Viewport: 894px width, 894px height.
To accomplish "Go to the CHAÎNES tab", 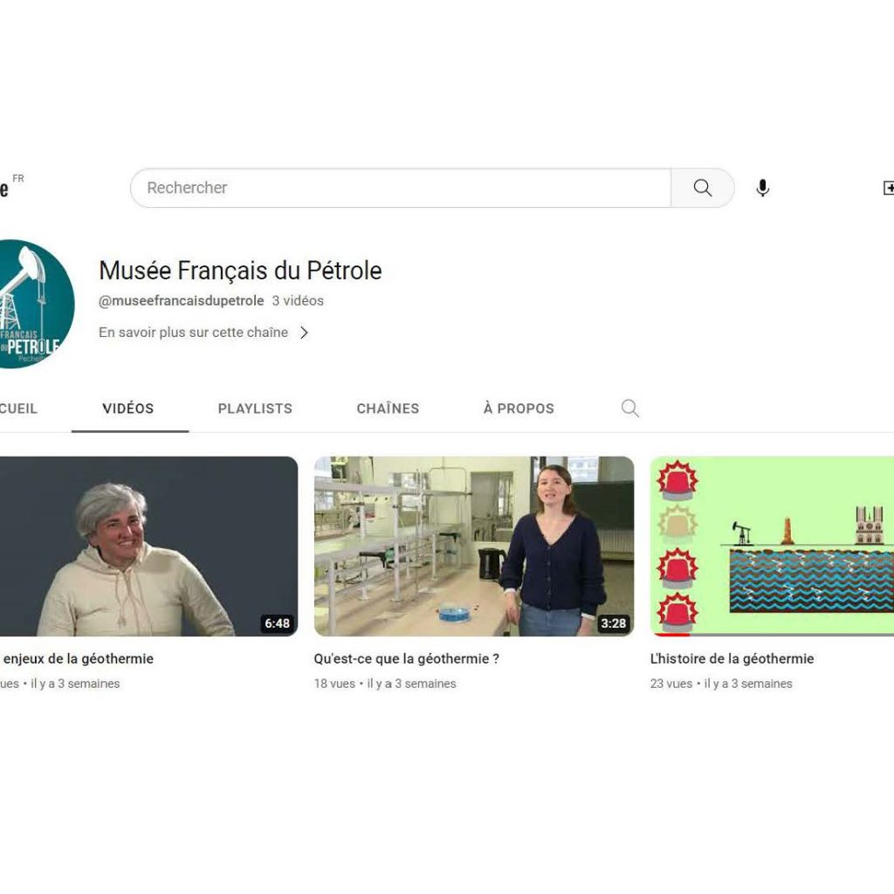I will click(x=388, y=409).
